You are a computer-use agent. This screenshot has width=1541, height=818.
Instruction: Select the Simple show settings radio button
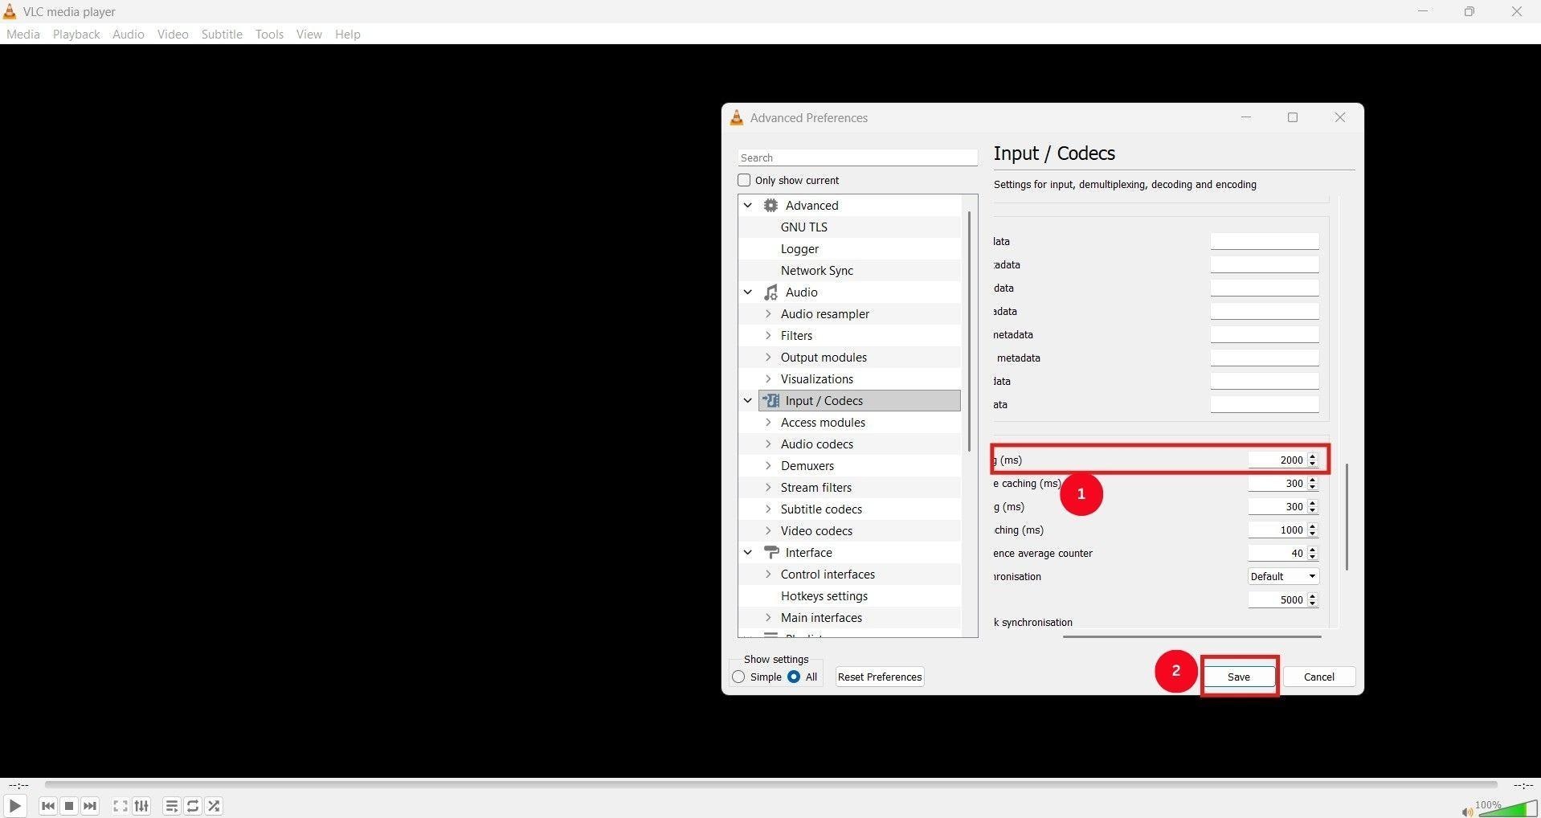pyautogui.click(x=738, y=677)
